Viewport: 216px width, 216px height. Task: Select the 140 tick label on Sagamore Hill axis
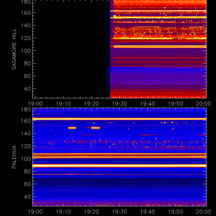[26, 25]
